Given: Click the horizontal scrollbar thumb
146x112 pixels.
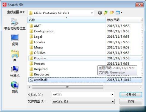Looking at the screenshot, I should [x=68, y=87].
